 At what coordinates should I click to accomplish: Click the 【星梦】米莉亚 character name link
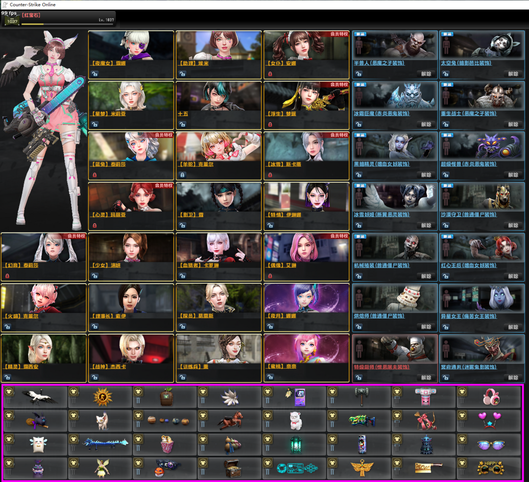pos(109,114)
